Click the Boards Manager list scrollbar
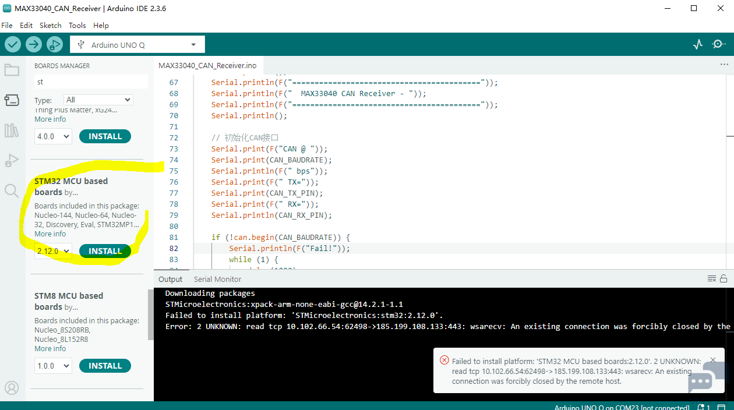The height and width of the screenshot is (410, 734). [150, 314]
